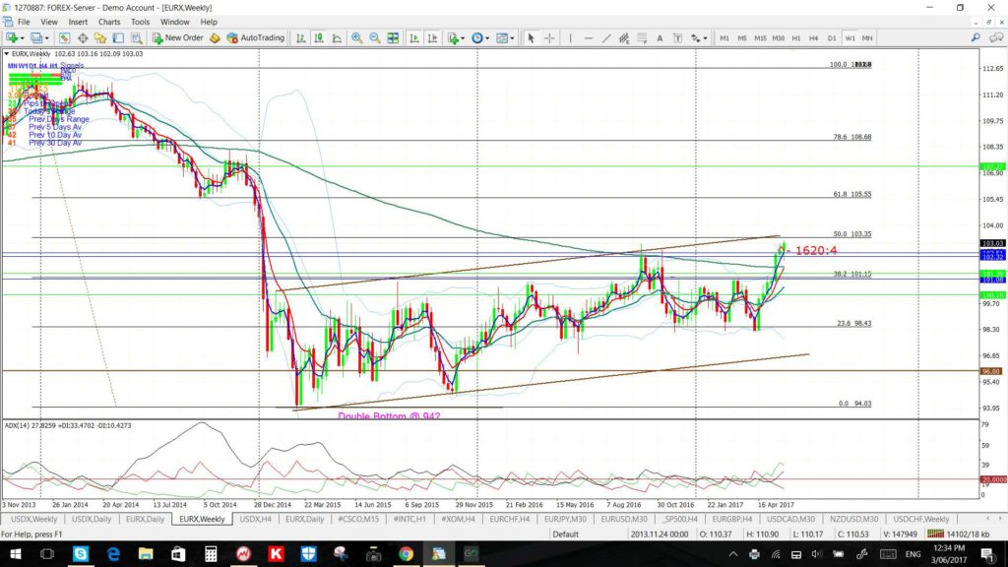Screen dimensions: 1008x567
Task: Click the New Chart icon
Action: click(11, 38)
